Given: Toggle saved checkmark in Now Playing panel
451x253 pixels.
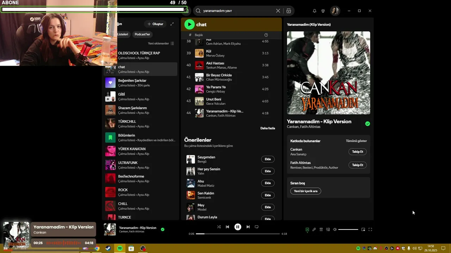Looking at the screenshot, I should pos(367,124).
